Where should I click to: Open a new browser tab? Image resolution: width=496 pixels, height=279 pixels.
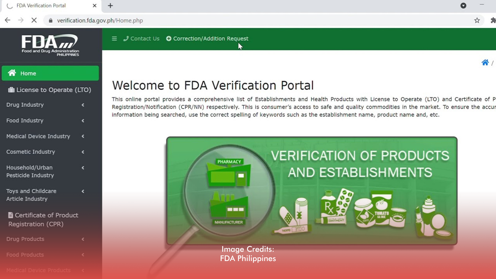coord(110,6)
